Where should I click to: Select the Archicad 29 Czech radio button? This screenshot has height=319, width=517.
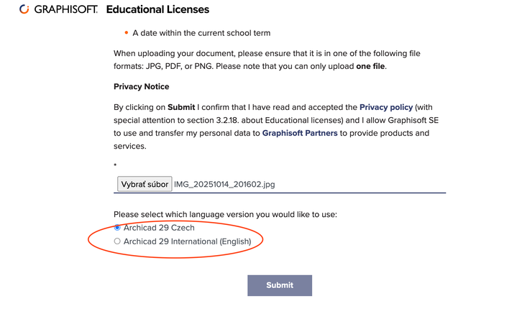118,228
